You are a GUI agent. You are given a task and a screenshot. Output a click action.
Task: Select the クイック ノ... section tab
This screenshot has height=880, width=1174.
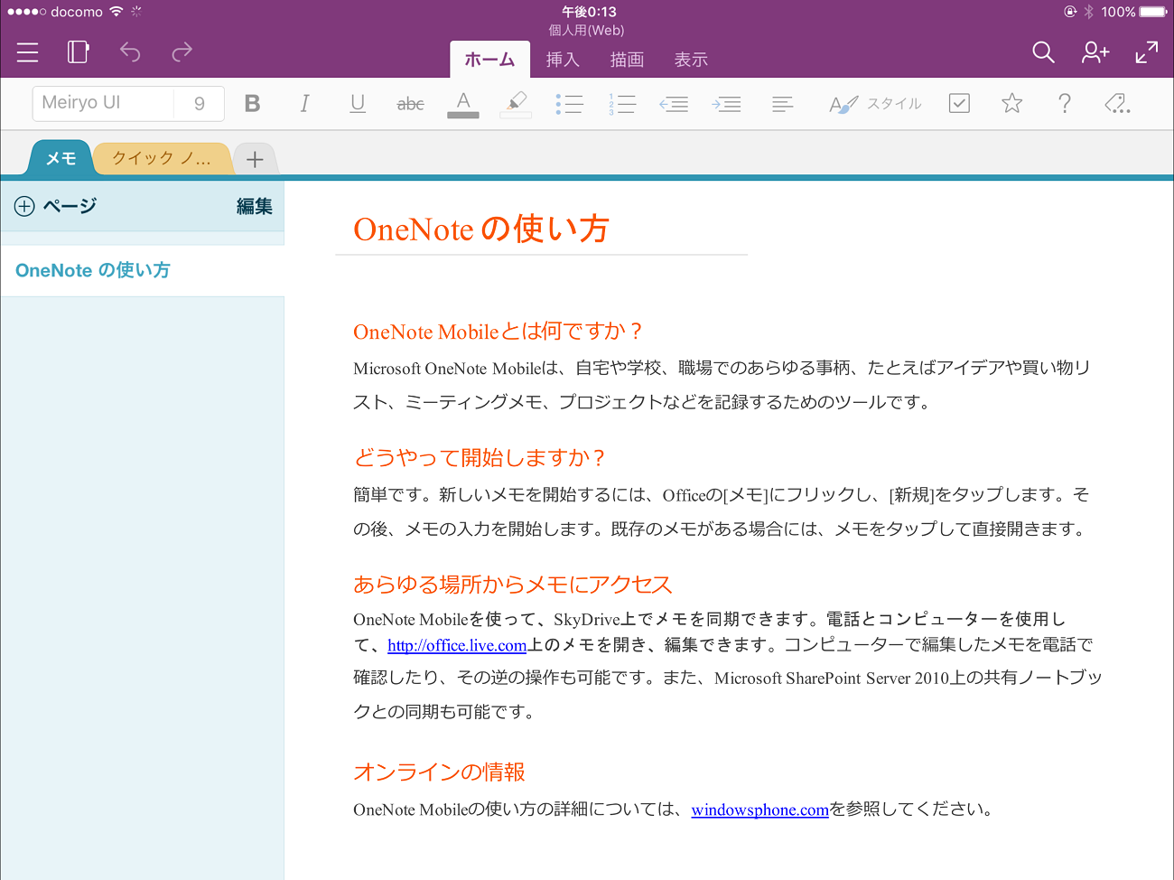click(x=162, y=158)
